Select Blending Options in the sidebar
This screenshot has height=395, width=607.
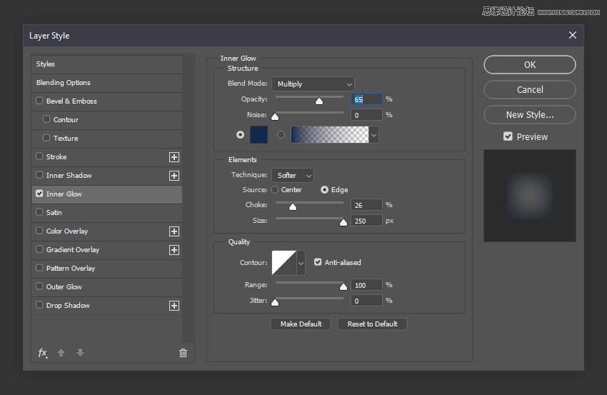click(x=64, y=83)
